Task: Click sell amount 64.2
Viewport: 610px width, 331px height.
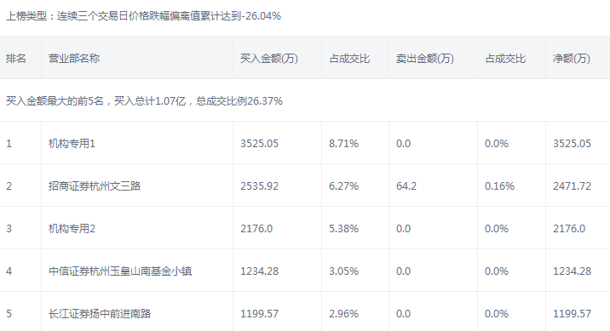Action: coord(406,186)
